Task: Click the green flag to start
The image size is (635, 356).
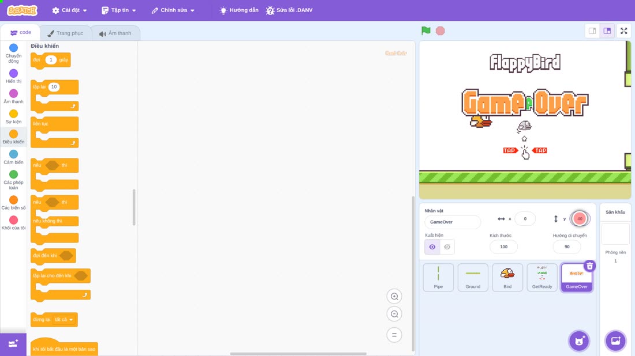Action: point(425,31)
